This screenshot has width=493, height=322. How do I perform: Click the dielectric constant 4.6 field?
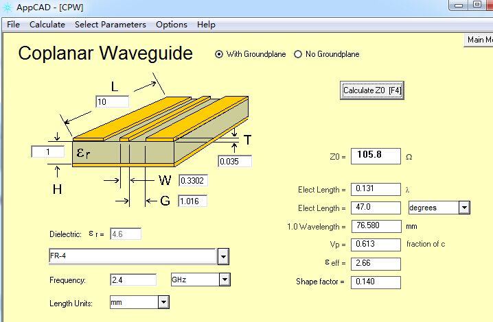click(126, 234)
